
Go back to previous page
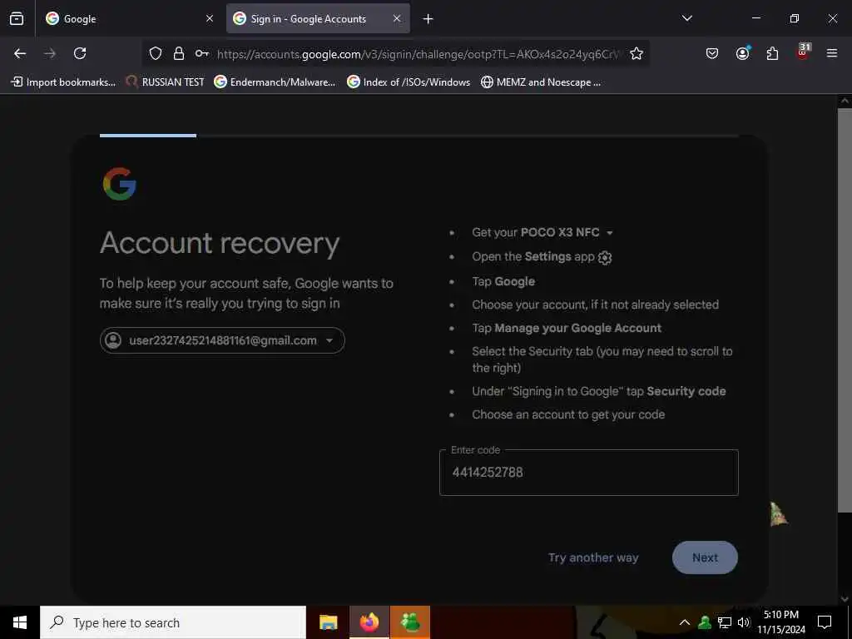pyautogui.click(x=20, y=53)
